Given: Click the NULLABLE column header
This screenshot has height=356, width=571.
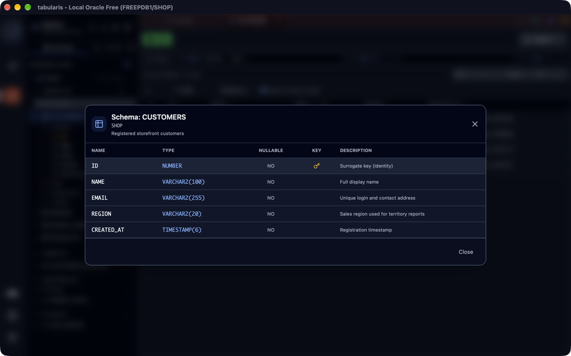Looking at the screenshot, I should point(271,150).
